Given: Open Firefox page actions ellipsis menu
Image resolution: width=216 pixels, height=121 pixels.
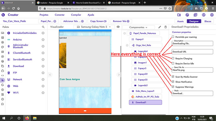Looking at the screenshot, I should [161, 8].
